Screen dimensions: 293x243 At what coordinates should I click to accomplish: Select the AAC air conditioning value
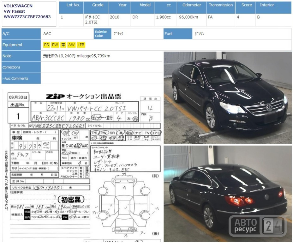click(x=47, y=34)
